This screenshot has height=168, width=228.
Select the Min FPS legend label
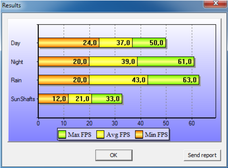[x=156, y=135]
